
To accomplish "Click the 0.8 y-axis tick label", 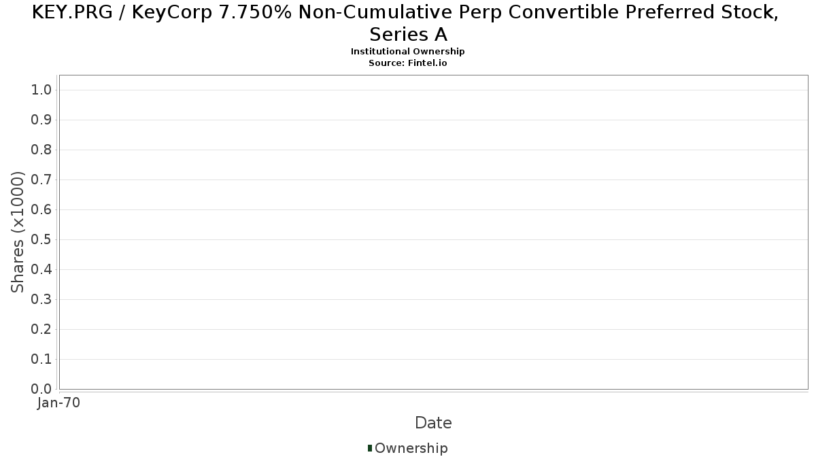I will 41,150.
